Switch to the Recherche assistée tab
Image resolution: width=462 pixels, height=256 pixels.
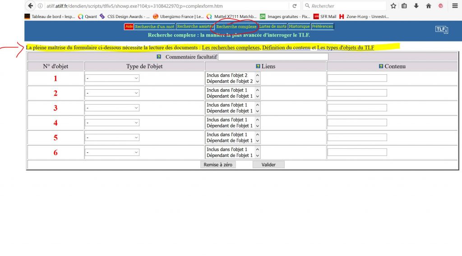(195, 27)
